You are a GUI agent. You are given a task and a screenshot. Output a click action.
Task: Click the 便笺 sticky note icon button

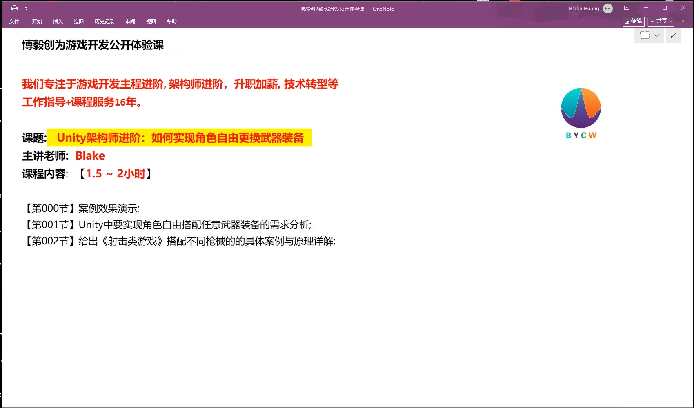click(633, 21)
